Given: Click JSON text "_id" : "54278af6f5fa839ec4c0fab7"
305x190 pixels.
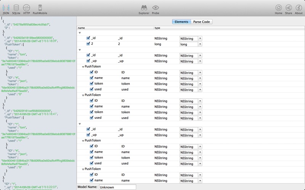Looking at the screenshot, I should 27,24.
